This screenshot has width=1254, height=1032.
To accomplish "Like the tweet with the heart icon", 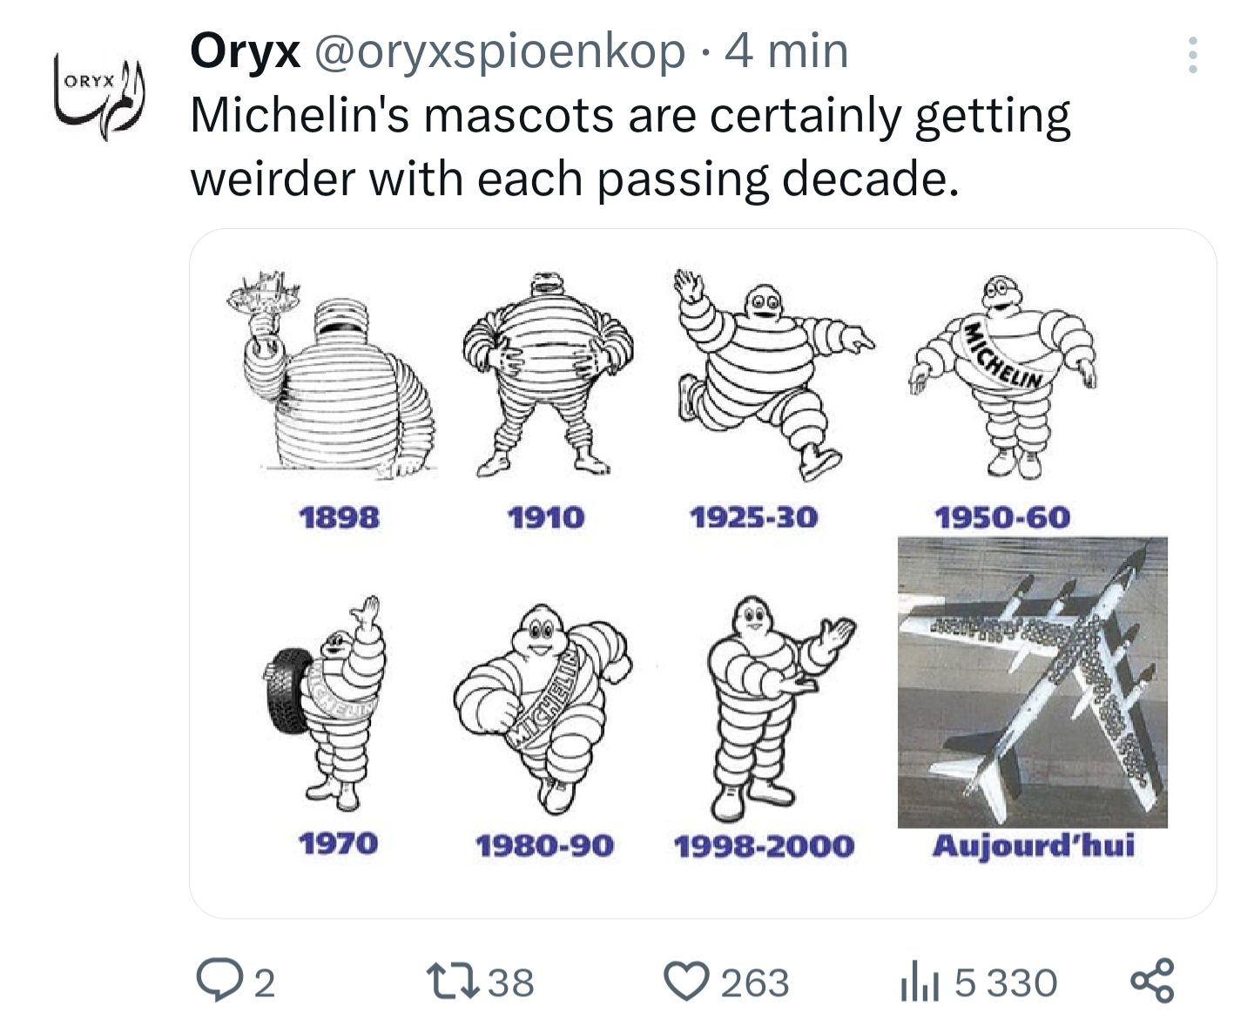I will pyautogui.click(x=686, y=981).
